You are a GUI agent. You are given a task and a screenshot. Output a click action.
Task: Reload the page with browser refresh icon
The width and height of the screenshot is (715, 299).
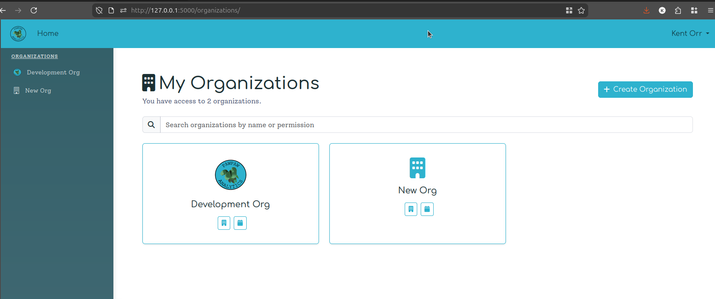point(34,10)
